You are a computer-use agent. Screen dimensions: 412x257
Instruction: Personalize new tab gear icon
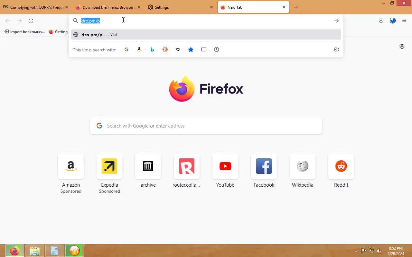(x=402, y=46)
